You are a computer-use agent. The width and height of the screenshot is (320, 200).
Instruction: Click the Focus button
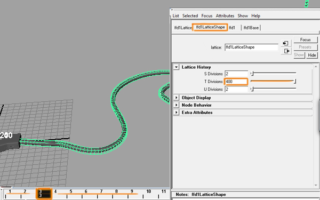coord(306,39)
